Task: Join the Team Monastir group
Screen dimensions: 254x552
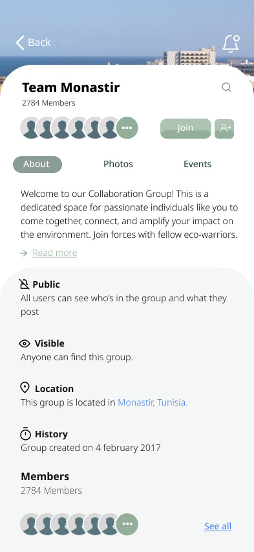Action: click(x=185, y=128)
